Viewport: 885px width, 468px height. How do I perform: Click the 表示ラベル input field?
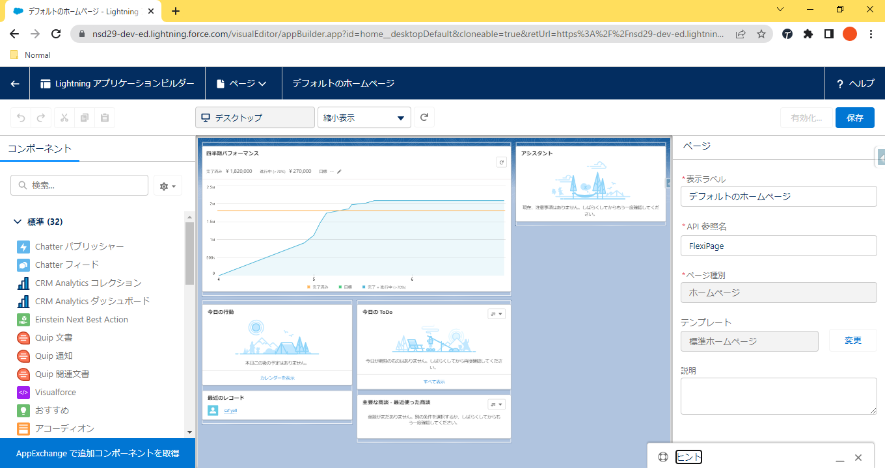pos(779,196)
